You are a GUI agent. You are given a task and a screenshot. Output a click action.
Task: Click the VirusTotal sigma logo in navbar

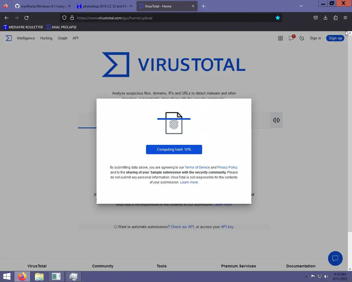(9, 38)
